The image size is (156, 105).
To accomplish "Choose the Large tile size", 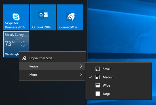I will [x=118, y=94].
